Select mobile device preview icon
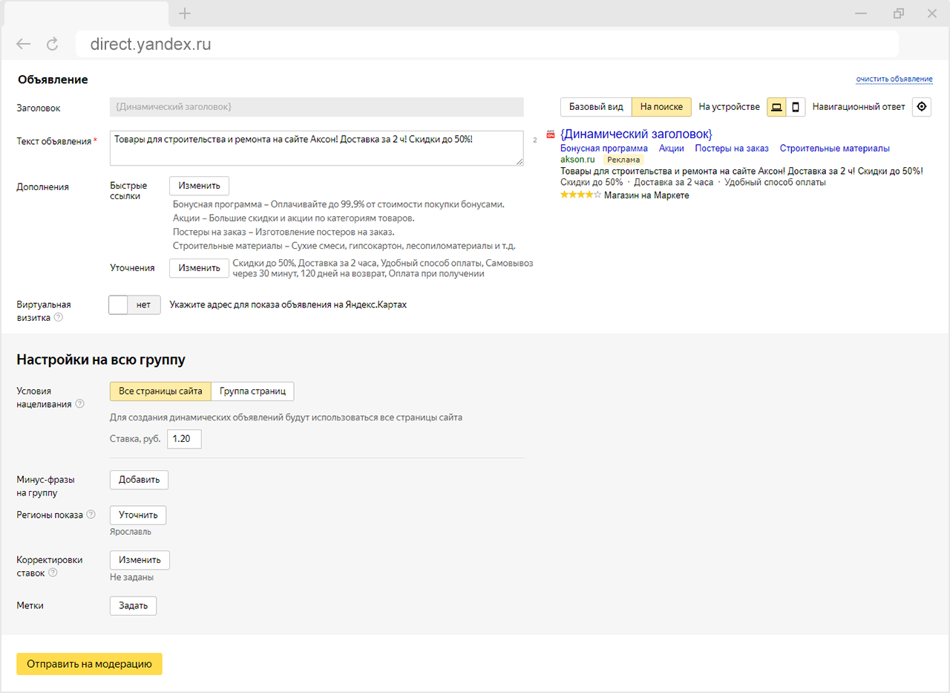 [796, 107]
